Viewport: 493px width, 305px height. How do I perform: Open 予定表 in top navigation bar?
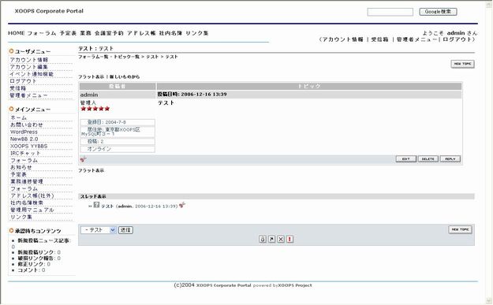point(68,33)
